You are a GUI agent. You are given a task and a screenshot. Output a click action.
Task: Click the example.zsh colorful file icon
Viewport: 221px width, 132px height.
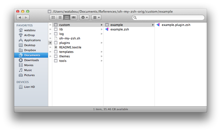(x=107, y=29)
